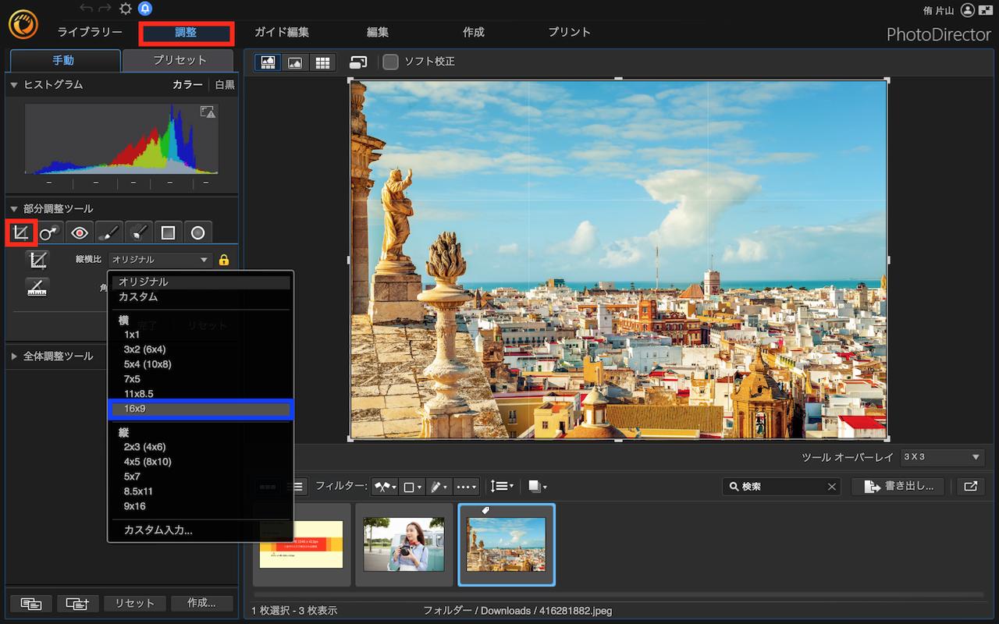
Task: Click the 書き出し export button
Action: pyautogui.click(x=898, y=486)
